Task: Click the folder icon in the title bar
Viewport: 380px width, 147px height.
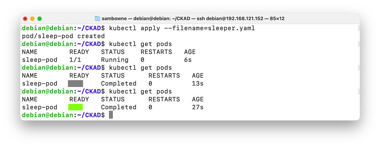Action: 97,19
